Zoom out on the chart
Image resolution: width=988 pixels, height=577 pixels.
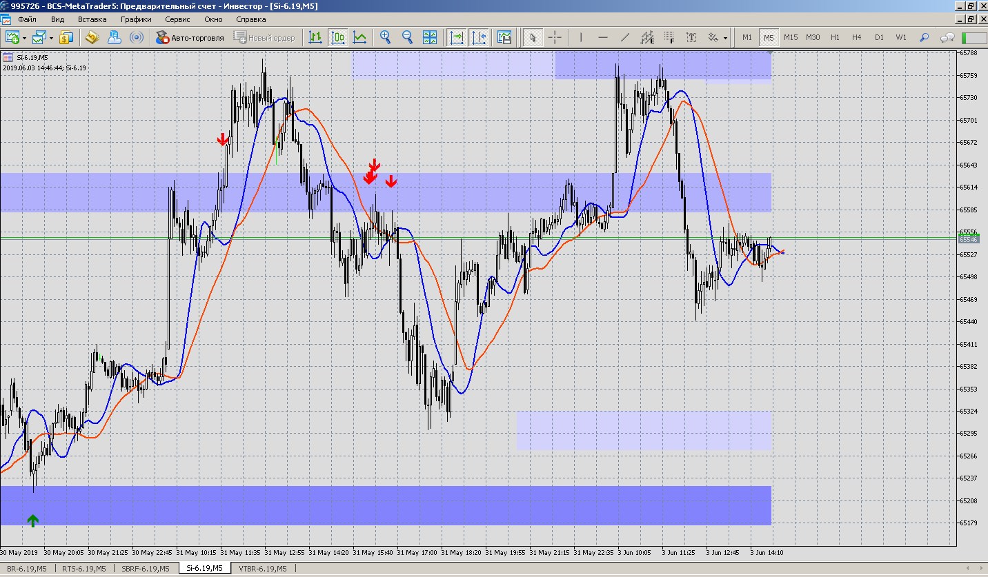(x=408, y=37)
